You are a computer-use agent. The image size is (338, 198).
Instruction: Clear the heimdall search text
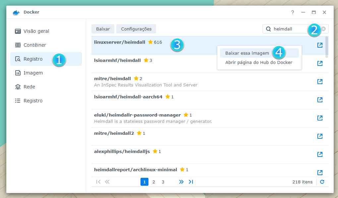pos(323,29)
